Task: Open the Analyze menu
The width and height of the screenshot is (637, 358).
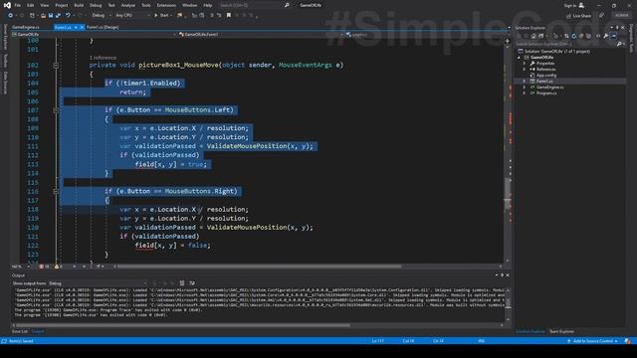Action: 128,5
